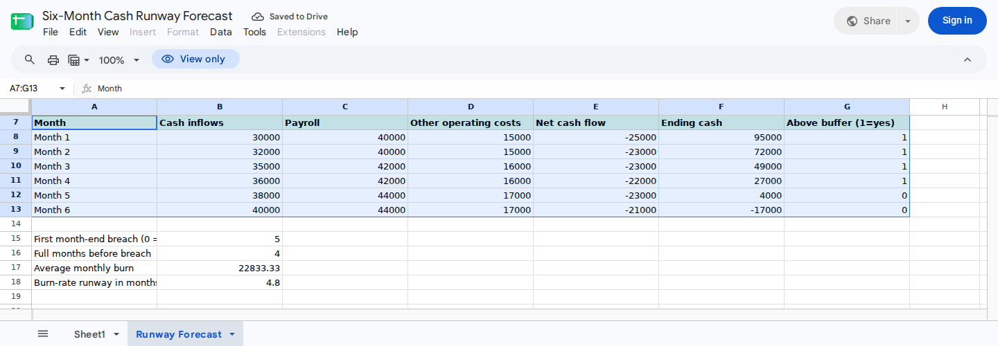Select row 15 header

point(16,239)
